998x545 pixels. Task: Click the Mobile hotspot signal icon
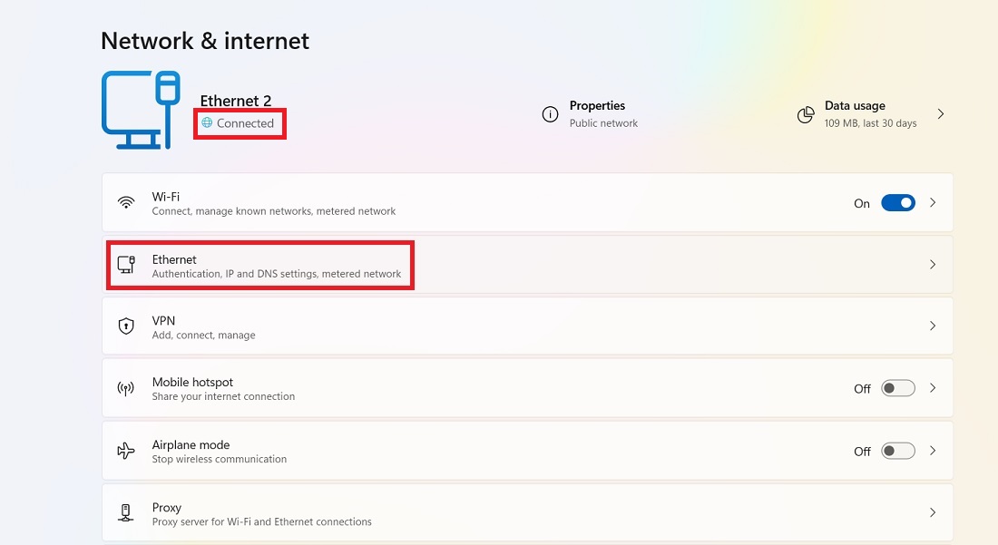tap(126, 388)
